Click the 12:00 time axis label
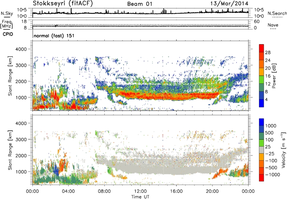Screen dimensions: 287x199 [x=140, y=191]
